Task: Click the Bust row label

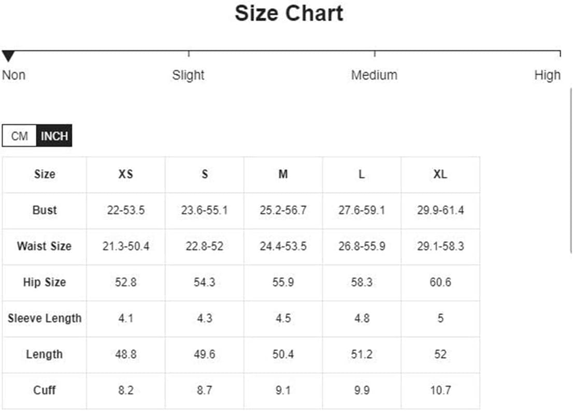Action: coord(45,210)
